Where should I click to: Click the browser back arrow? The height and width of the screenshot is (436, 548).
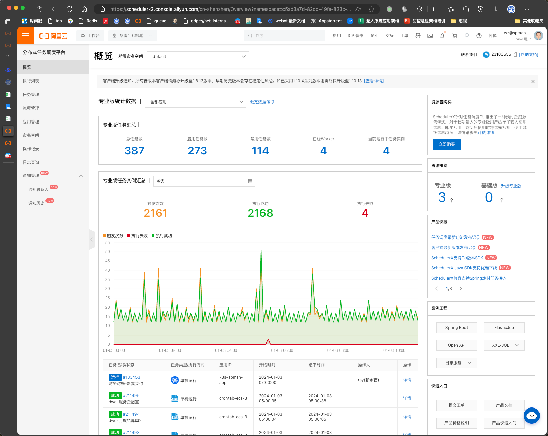point(54,9)
